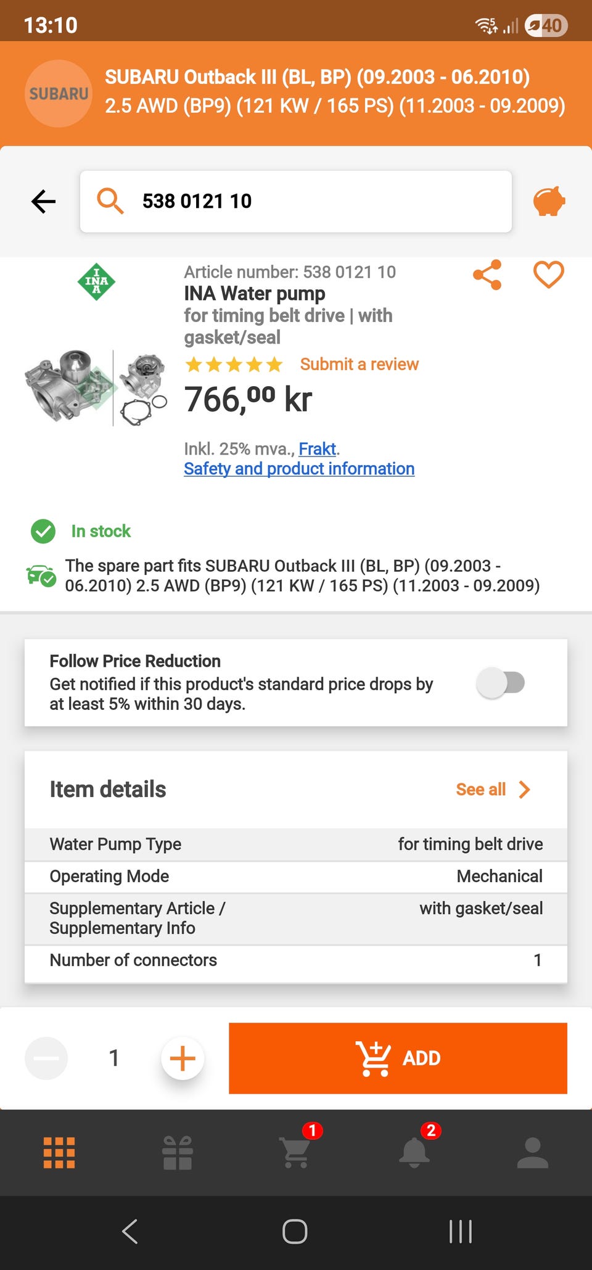Open the catalog grid home tab

[59, 1152]
